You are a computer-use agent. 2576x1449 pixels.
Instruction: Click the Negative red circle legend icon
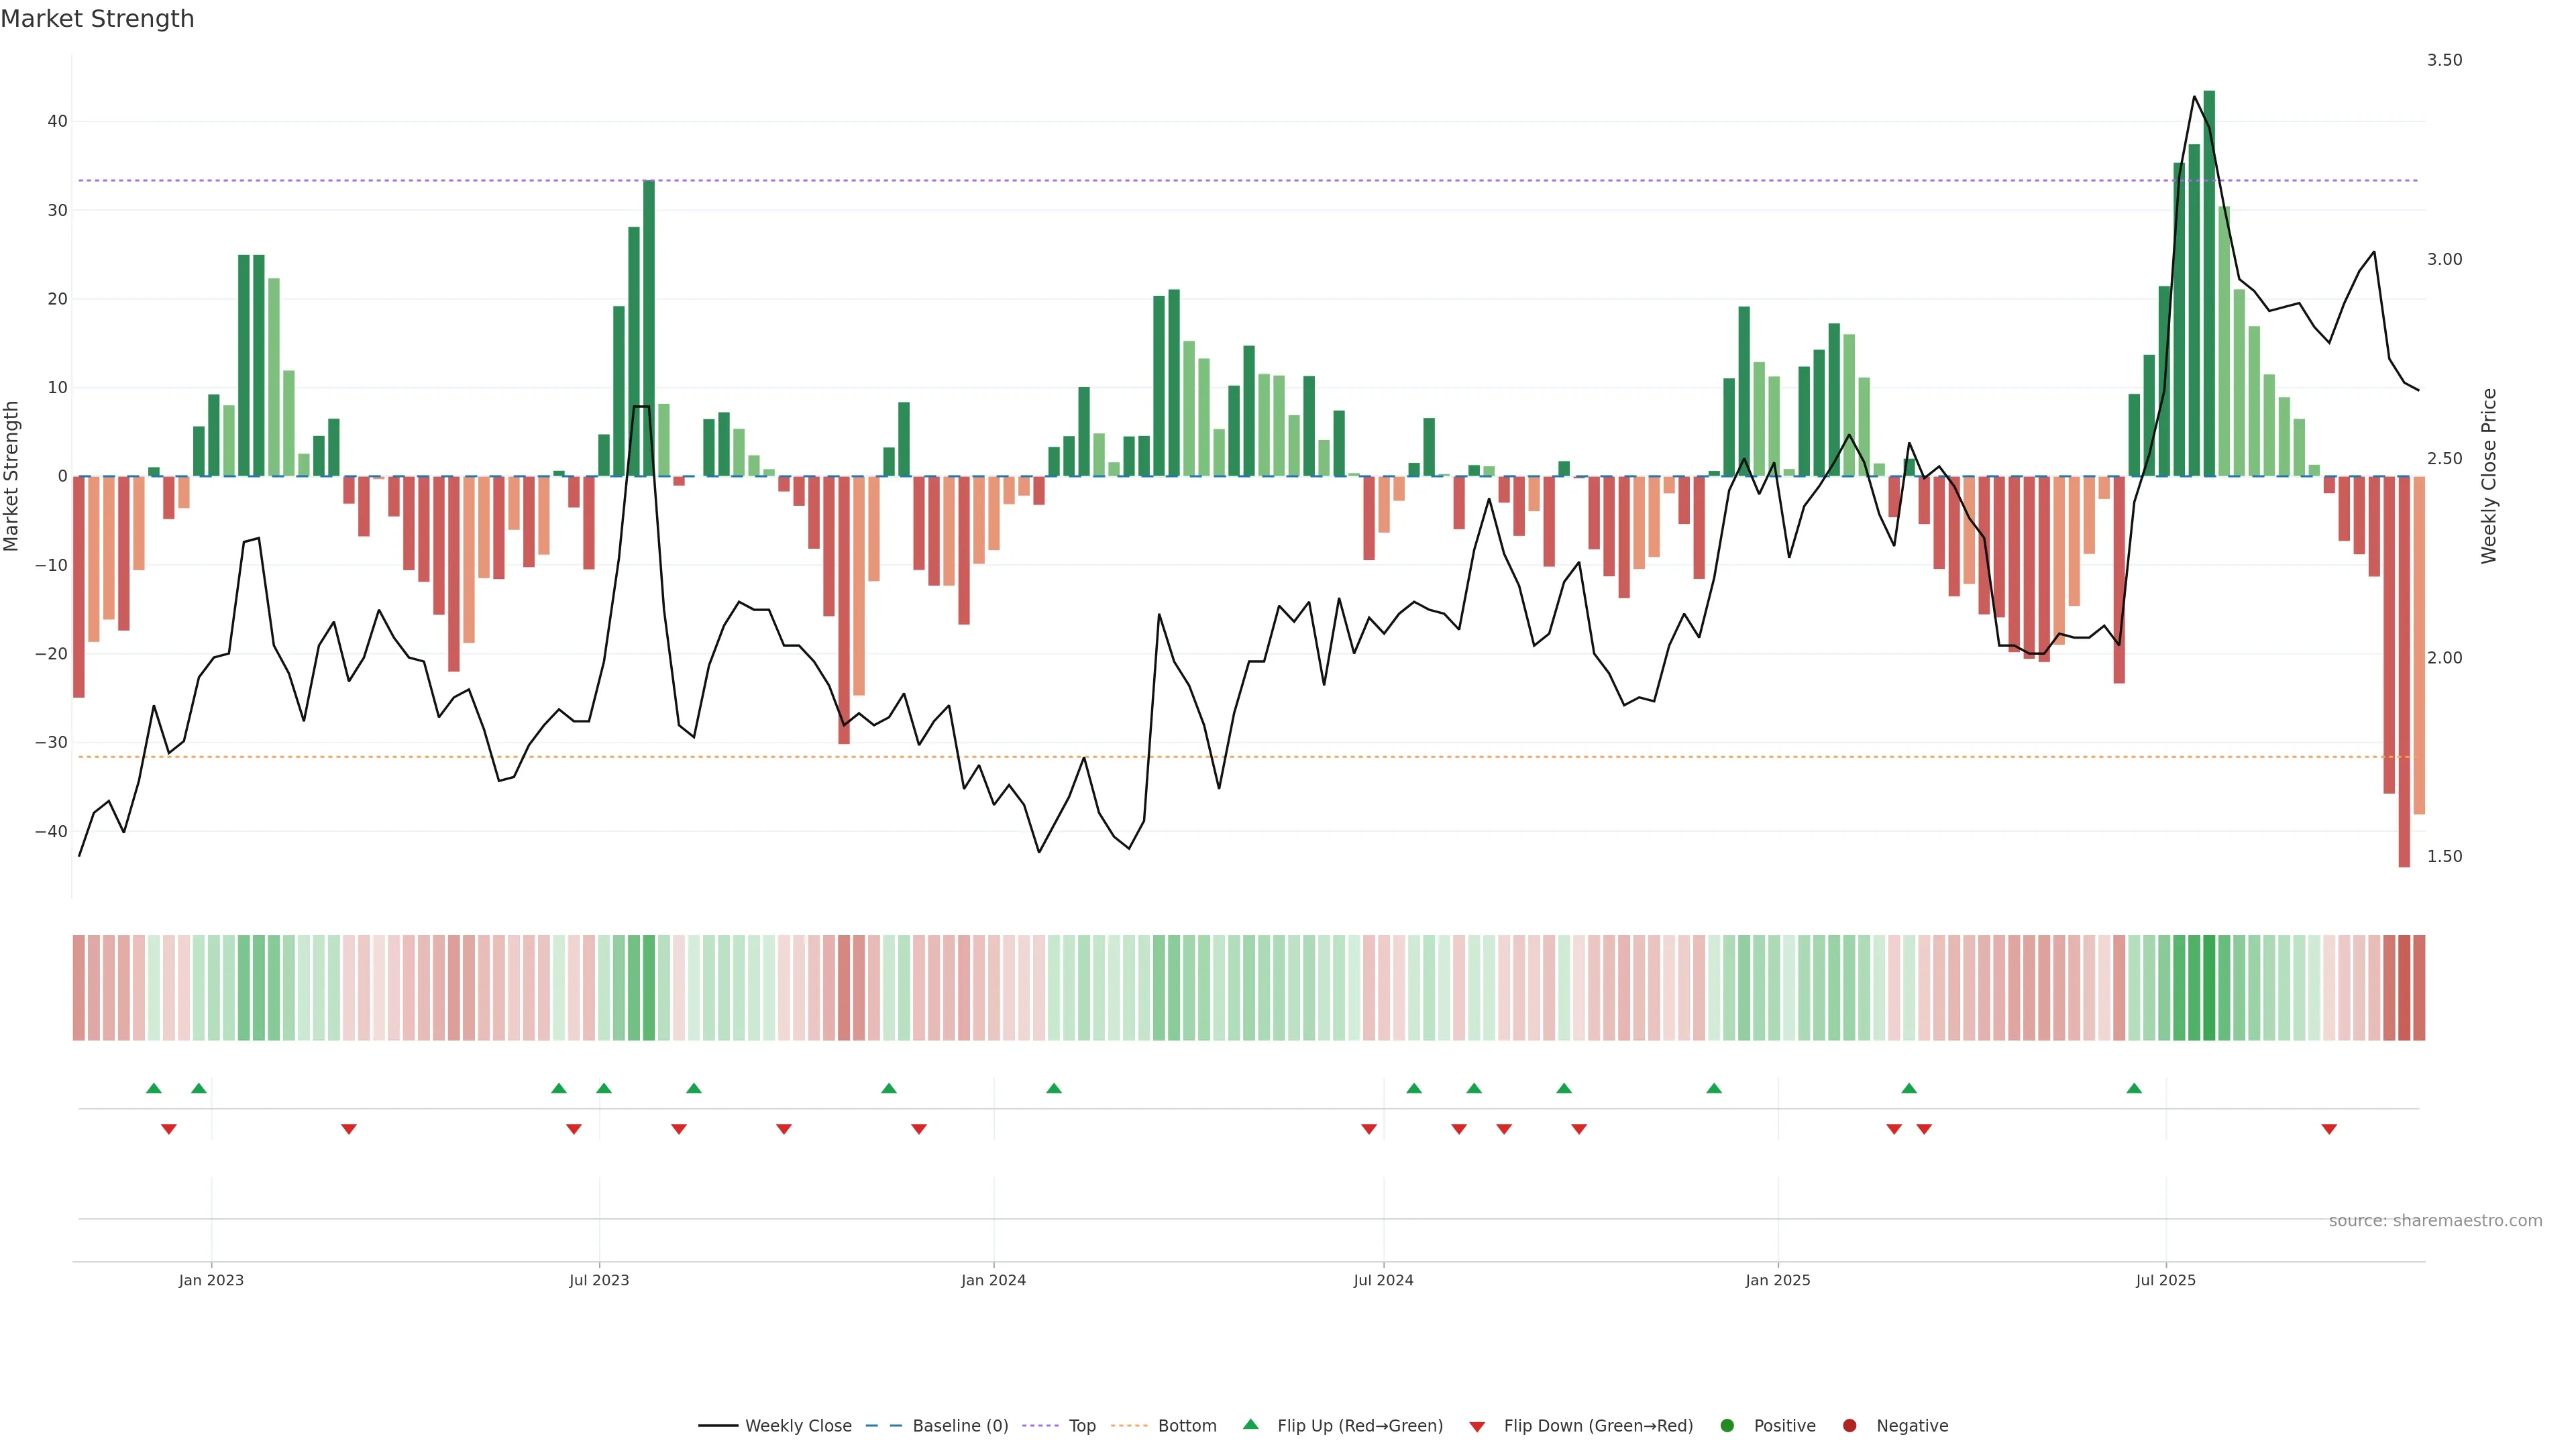pos(1849,1426)
